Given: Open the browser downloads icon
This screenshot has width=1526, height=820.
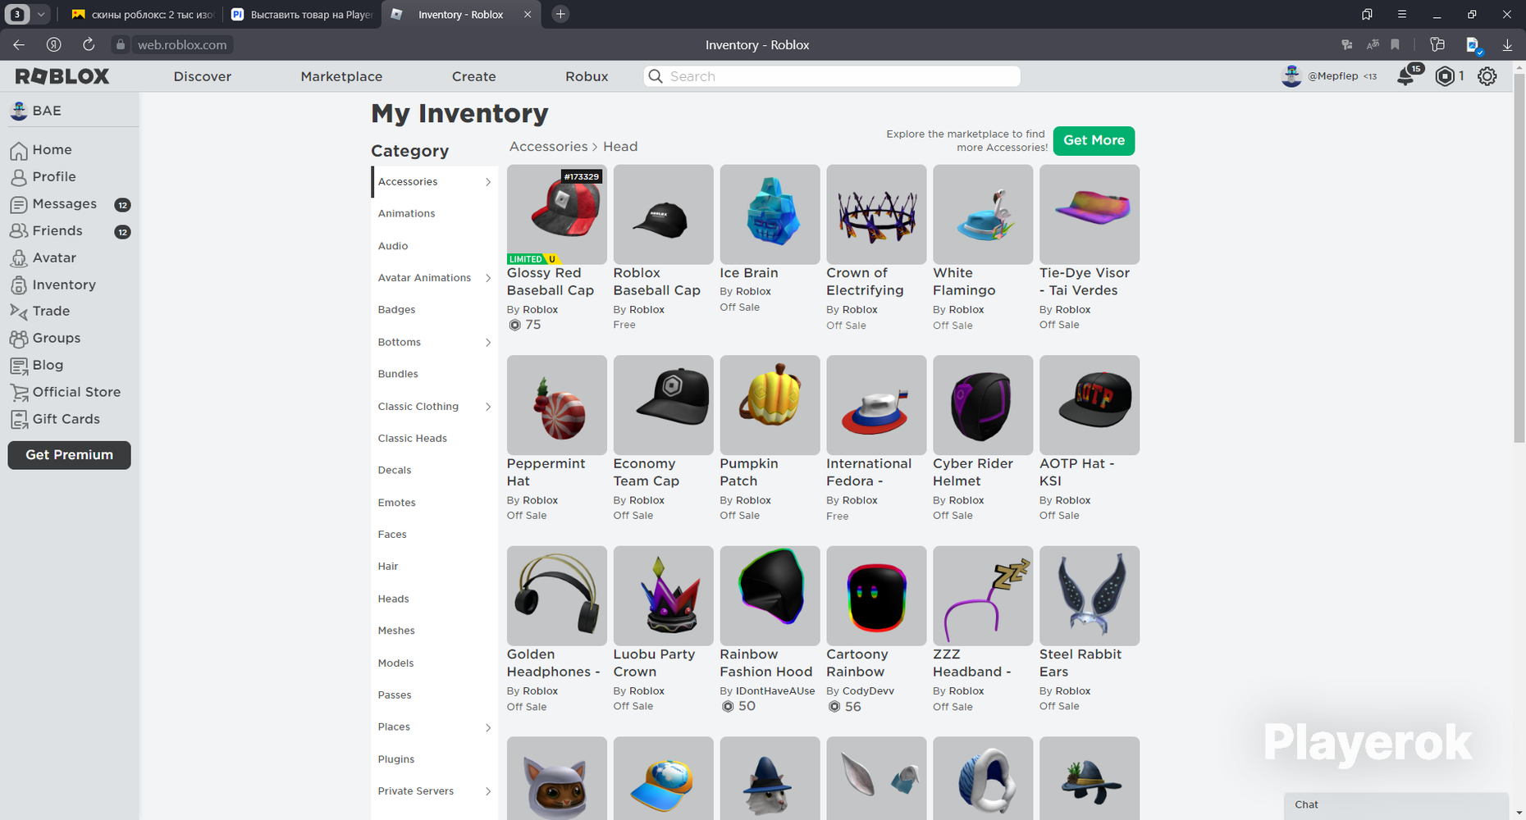Looking at the screenshot, I should pyautogui.click(x=1507, y=45).
